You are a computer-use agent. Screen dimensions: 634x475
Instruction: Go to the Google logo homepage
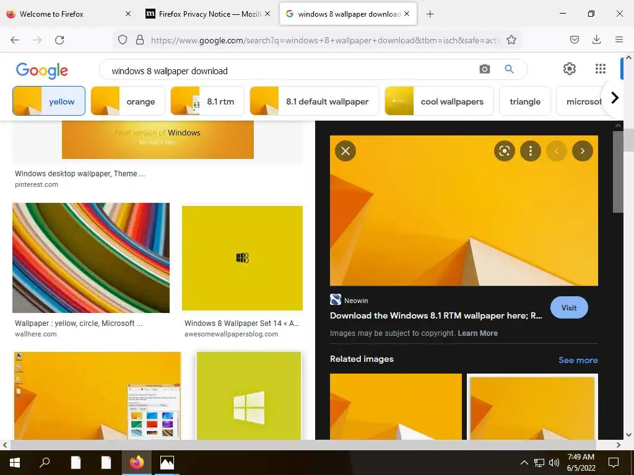tap(41, 71)
